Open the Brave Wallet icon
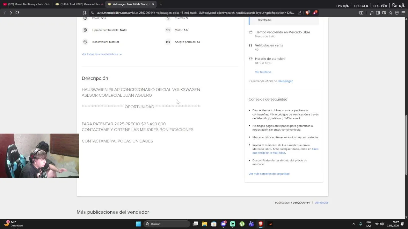Viewport: 408px width, 229px height. [384, 13]
